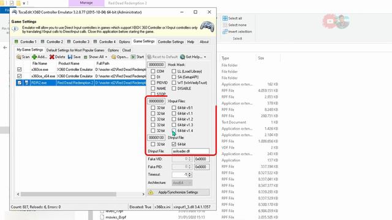Switch to the Controller 3 tab
The width and height of the screenshot is (392, 220).
click(x=78, y=42)
